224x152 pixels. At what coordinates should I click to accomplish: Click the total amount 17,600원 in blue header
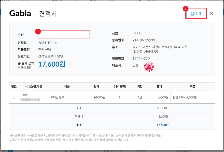52,64
